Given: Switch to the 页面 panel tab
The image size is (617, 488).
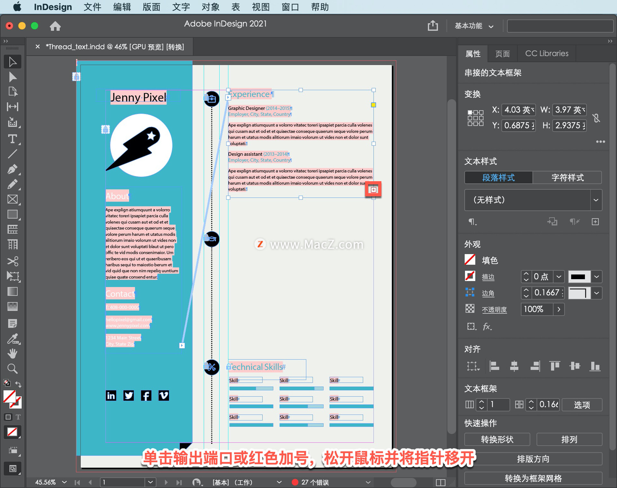Looking at the screenshot, I should [502, 54].
